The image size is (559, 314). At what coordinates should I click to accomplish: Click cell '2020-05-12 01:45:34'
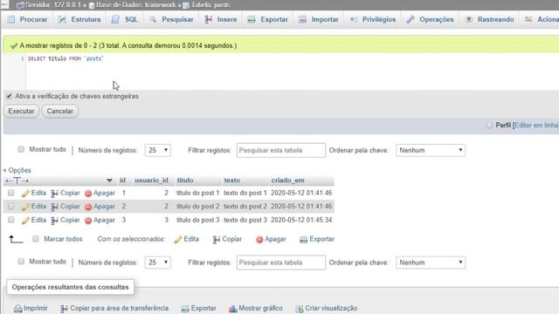click(x=301, y=220)
